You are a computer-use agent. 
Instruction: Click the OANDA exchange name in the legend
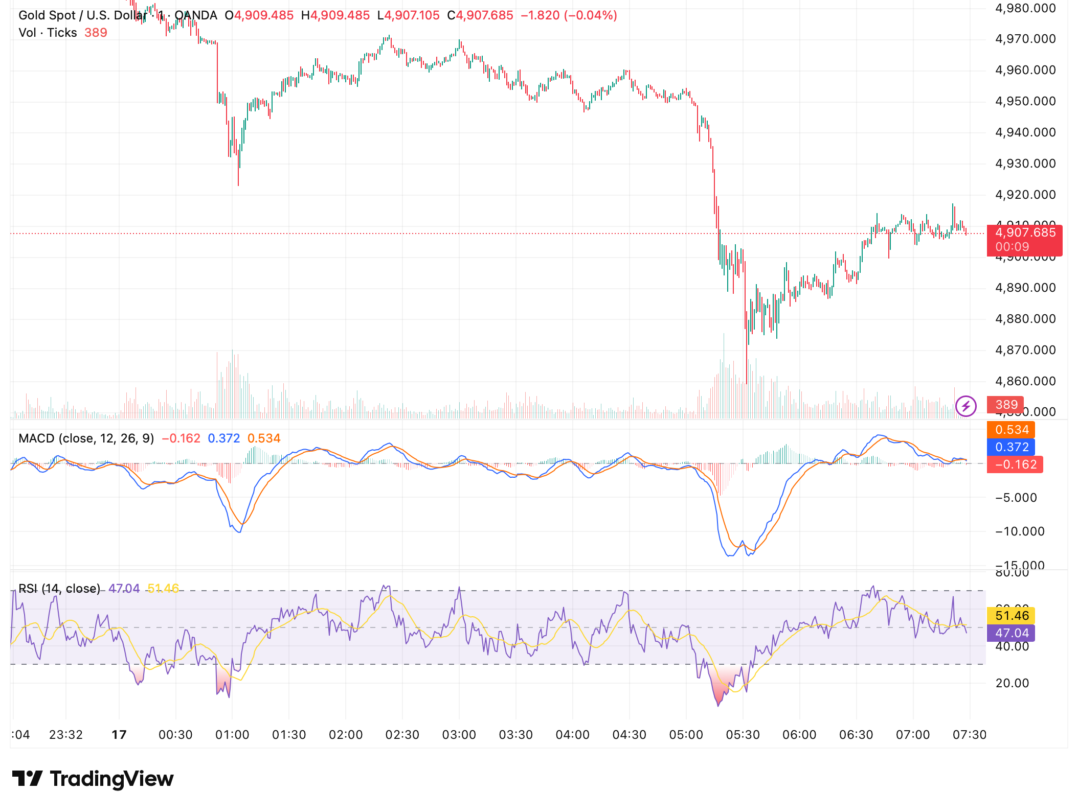click(196, 15)
